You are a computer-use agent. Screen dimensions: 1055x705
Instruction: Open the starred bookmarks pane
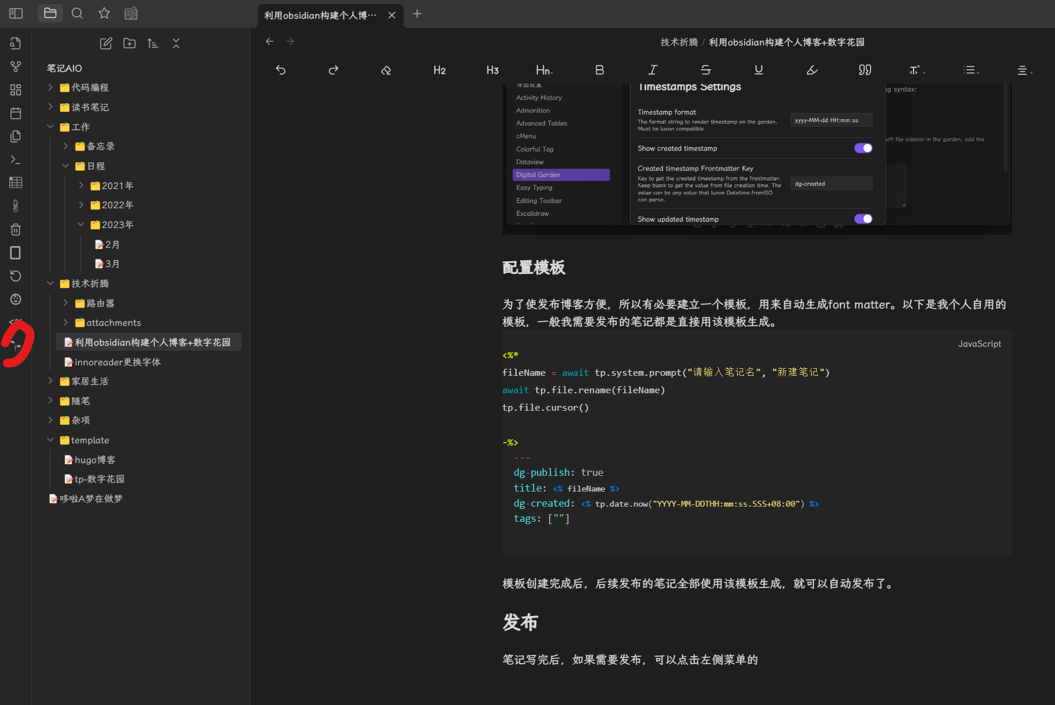click(x=104, y=13)
